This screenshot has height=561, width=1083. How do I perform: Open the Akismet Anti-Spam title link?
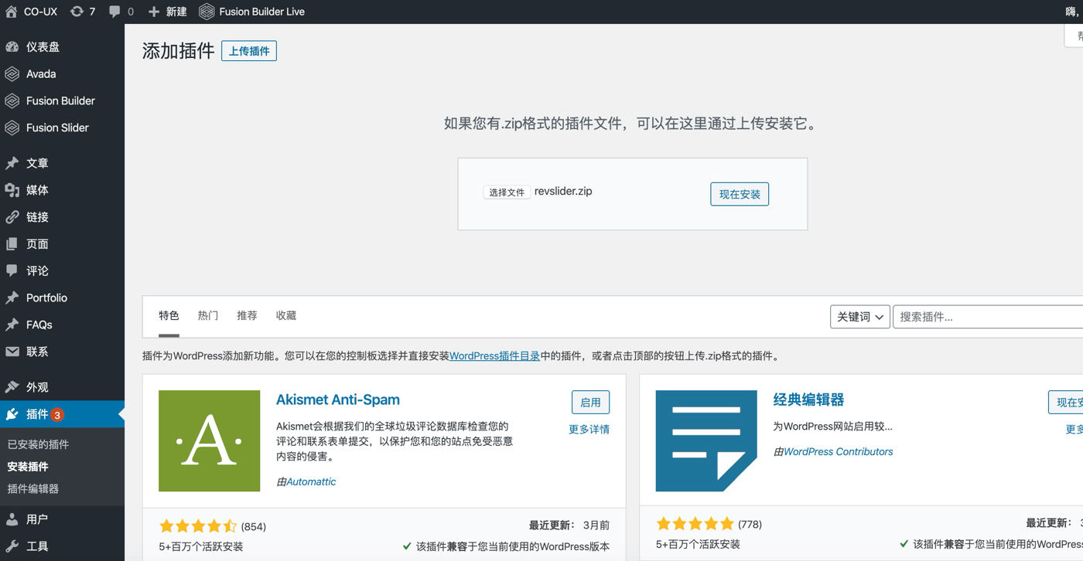pyautogui.click(x=338, y=399)
